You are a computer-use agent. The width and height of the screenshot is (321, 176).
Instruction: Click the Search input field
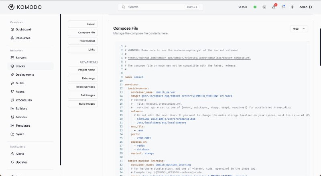[x=160, y=7]
